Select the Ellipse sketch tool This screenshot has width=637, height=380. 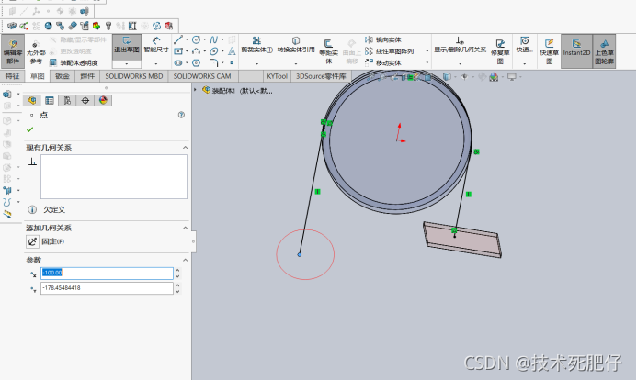tap(213, 51)
